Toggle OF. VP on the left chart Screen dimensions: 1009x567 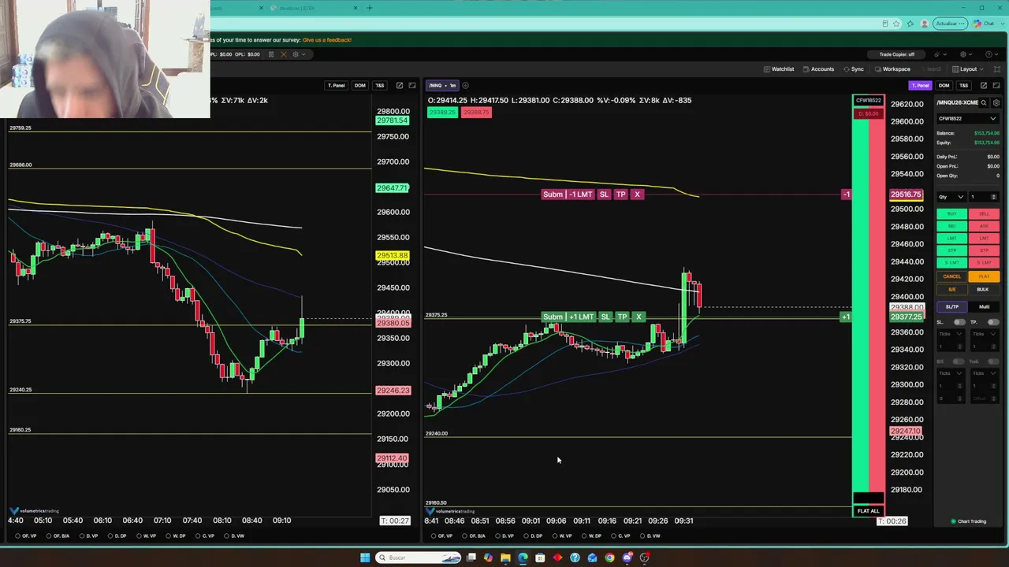click(27, 536)
